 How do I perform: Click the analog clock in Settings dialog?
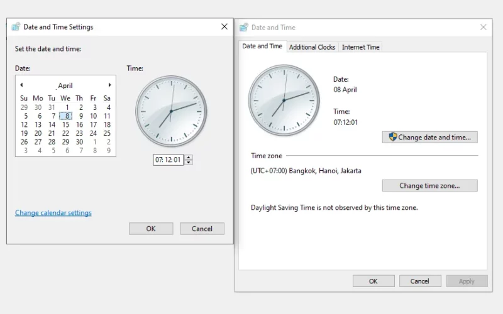(x=171, y=111)
